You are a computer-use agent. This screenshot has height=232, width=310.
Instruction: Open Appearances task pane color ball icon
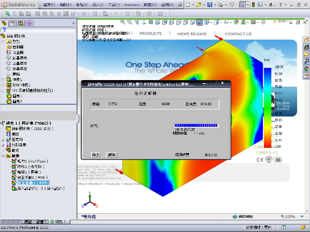[306, 68]
